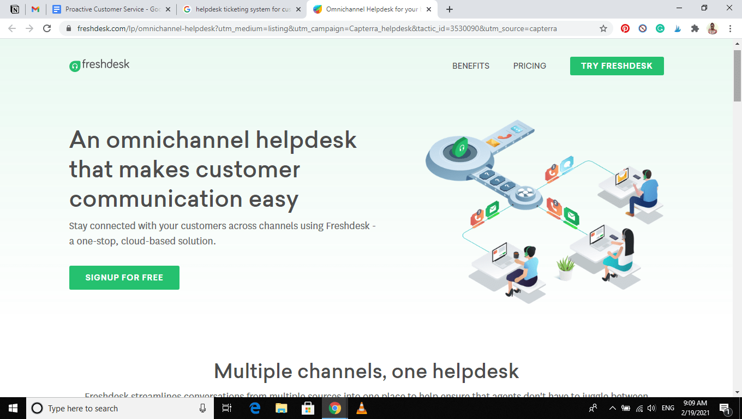The image size is (742, 419).
Task: Go forward to the next page
Action: [29, 28]
